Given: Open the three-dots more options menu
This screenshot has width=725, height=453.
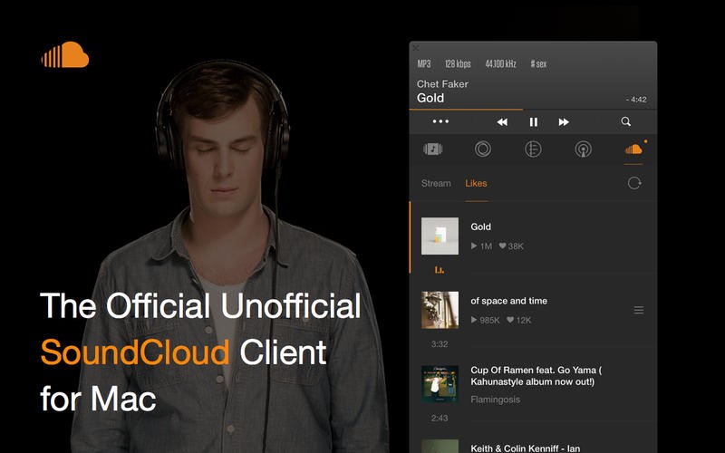Looking at the screenshot, I should 440,121.
